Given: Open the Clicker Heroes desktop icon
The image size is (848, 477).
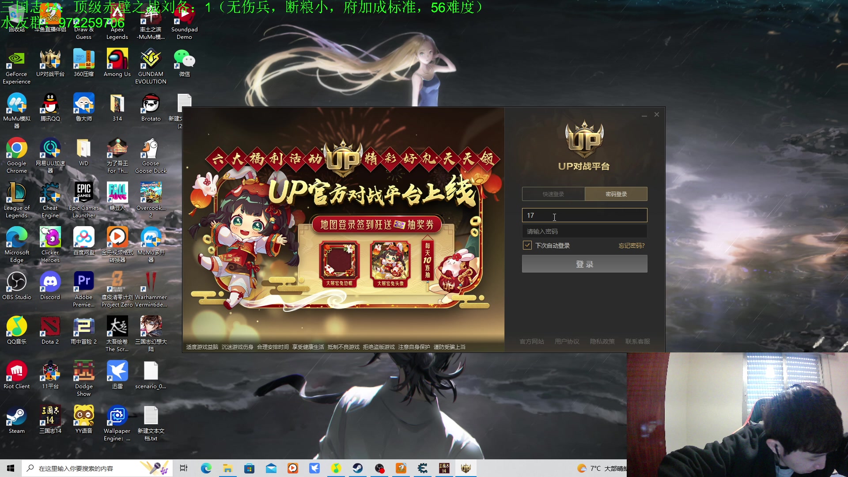Looking at the screenshot, I should coord(50,245).
